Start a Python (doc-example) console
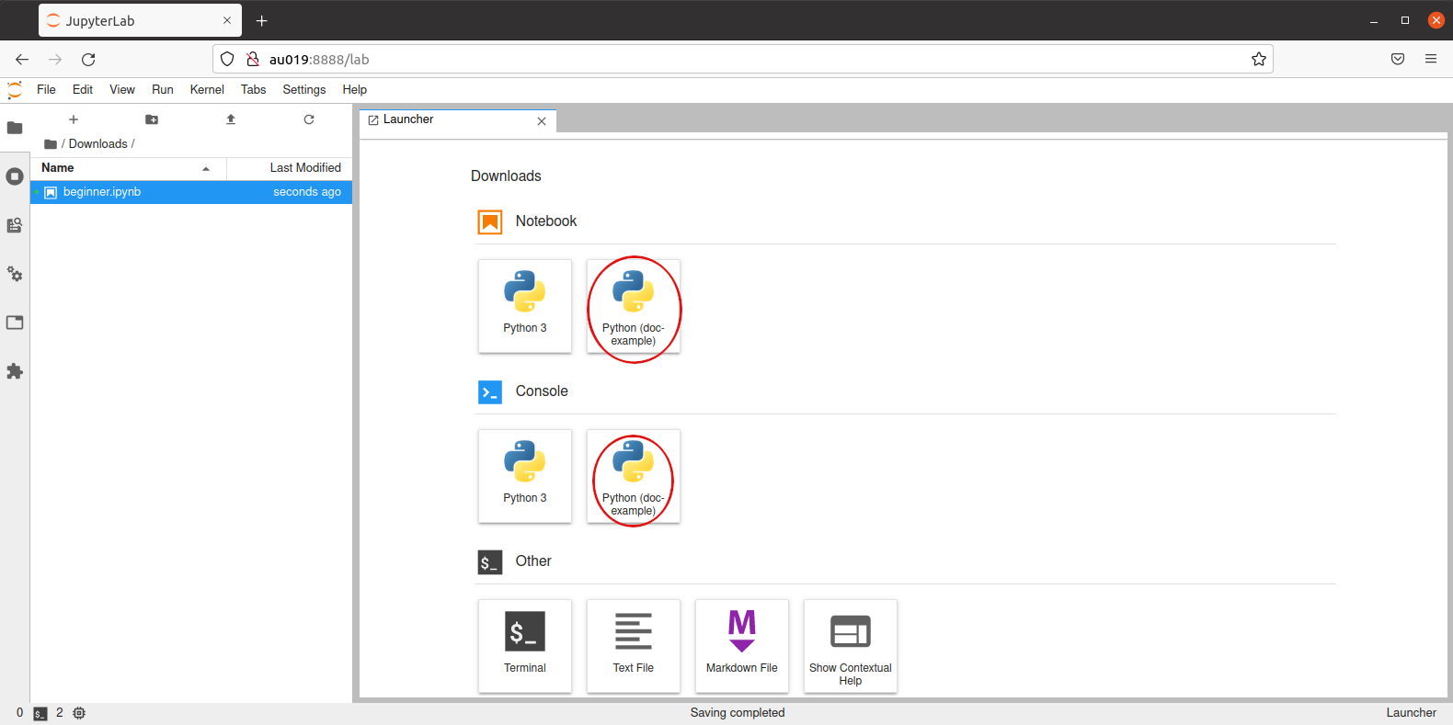 [x=634, y=476]
